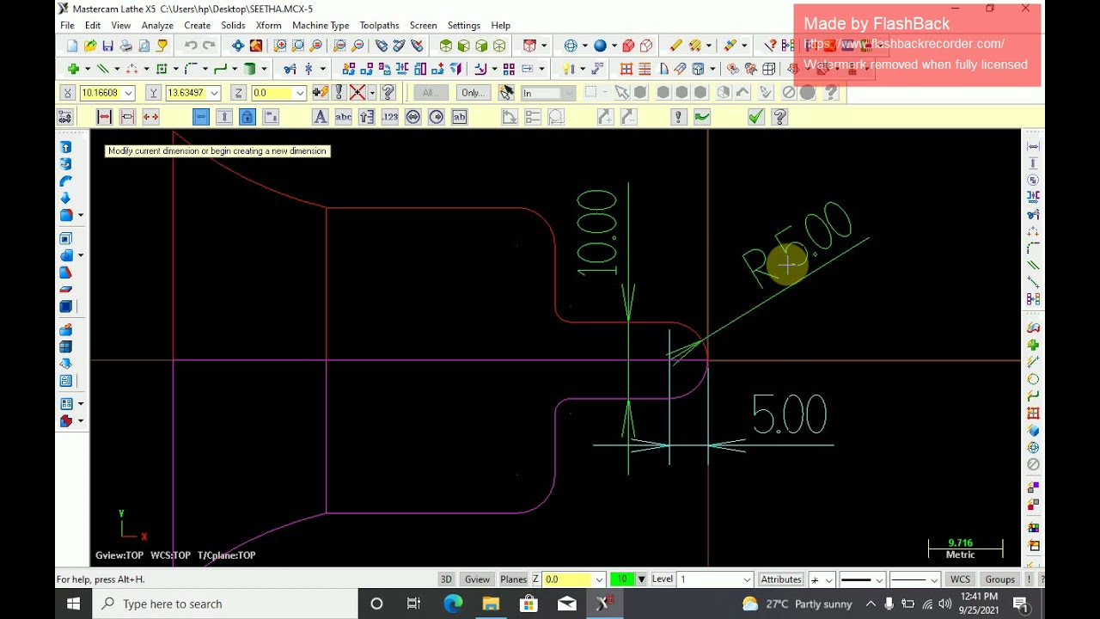Click the WCS button in status bar
1100x619 pixels.
(960, 579)
